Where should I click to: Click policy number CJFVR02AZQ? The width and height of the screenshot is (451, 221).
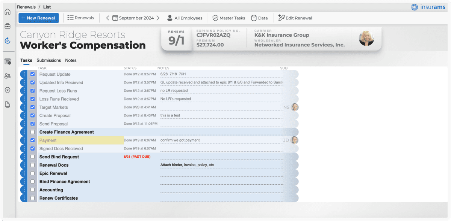tap(213, 35)
